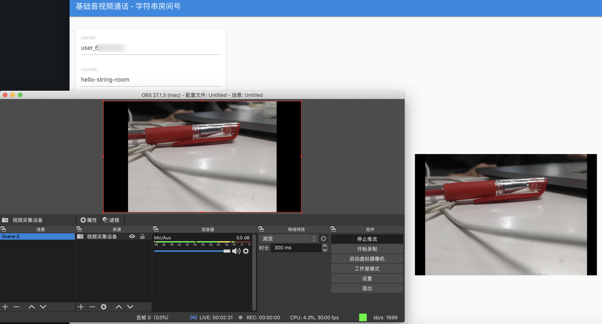602x324 pixels.
Task: Add a new scene with plus icon
Action: [x=5, y=306]
